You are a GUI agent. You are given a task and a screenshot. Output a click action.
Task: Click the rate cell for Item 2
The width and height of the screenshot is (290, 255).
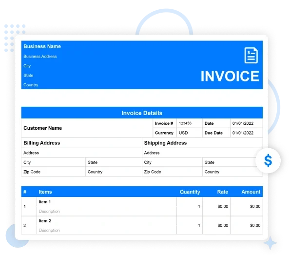pos(216,225)
